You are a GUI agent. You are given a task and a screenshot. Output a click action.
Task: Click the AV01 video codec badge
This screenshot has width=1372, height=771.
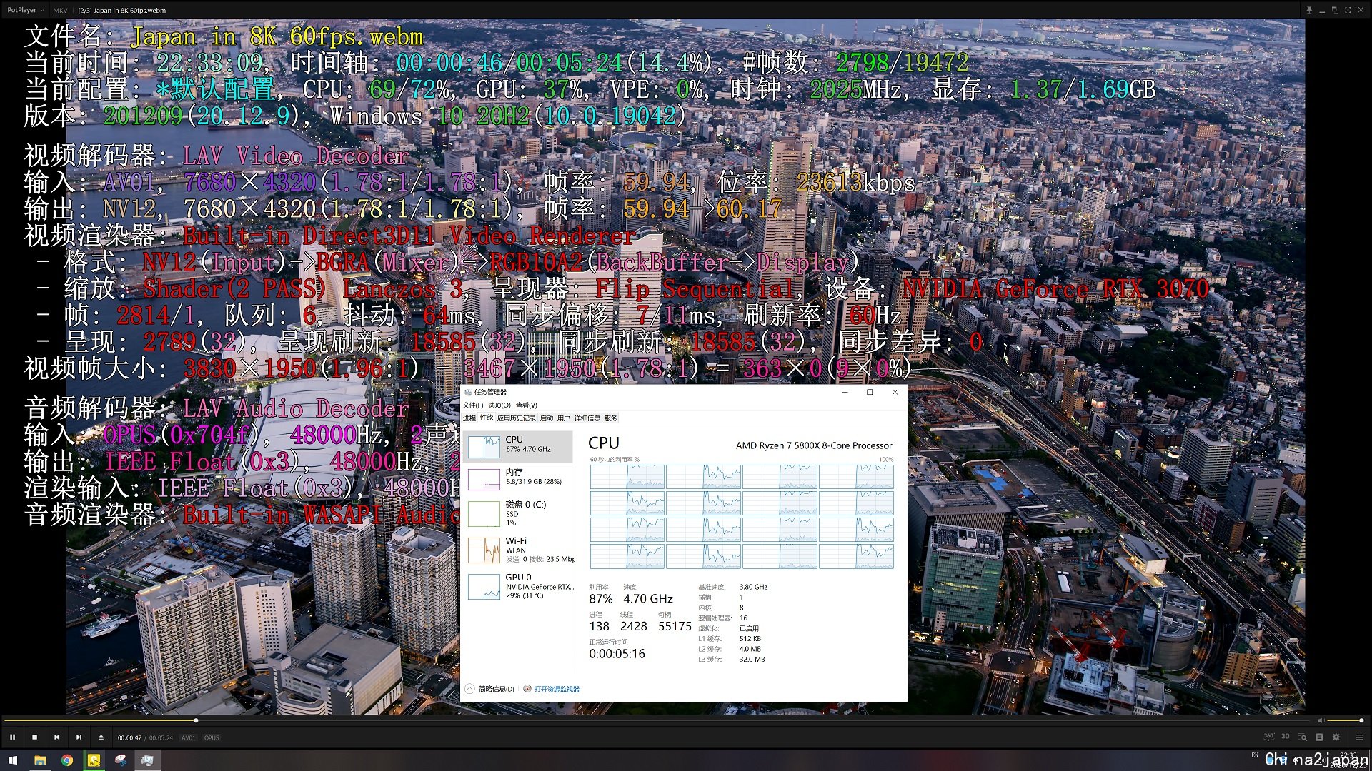click(x=189, y=738)
